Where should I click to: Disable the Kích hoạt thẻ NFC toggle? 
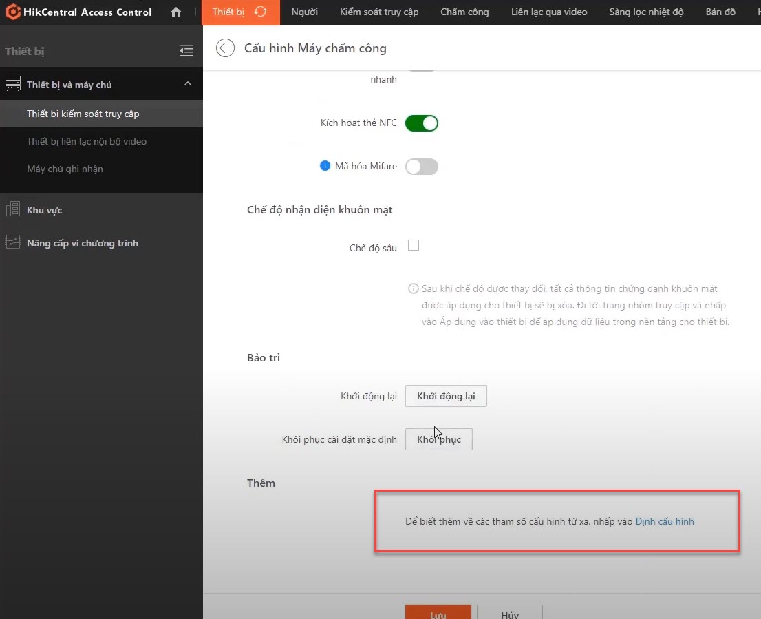click(421, 123)
